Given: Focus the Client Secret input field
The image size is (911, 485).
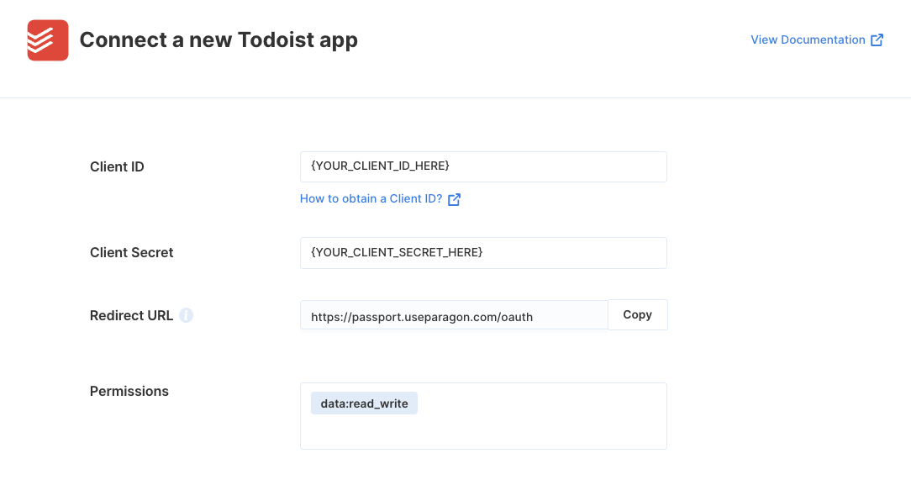Looking at the screenshot, I should click(x=483, y=253).
